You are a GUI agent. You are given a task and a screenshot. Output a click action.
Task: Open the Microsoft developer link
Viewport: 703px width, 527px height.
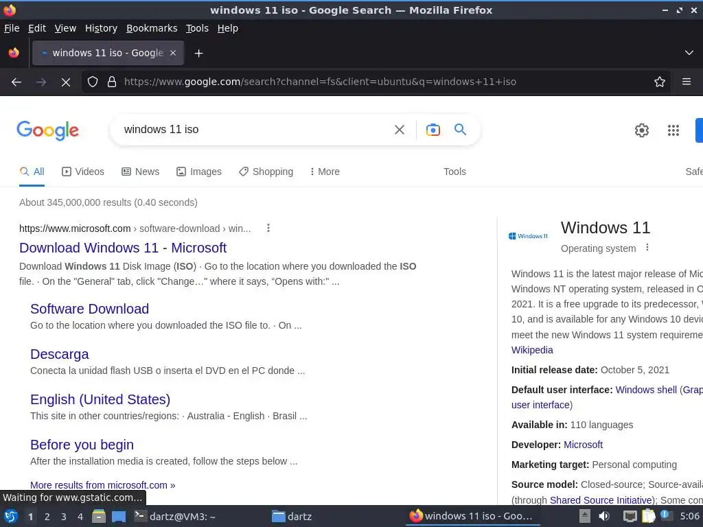[583, 445]
